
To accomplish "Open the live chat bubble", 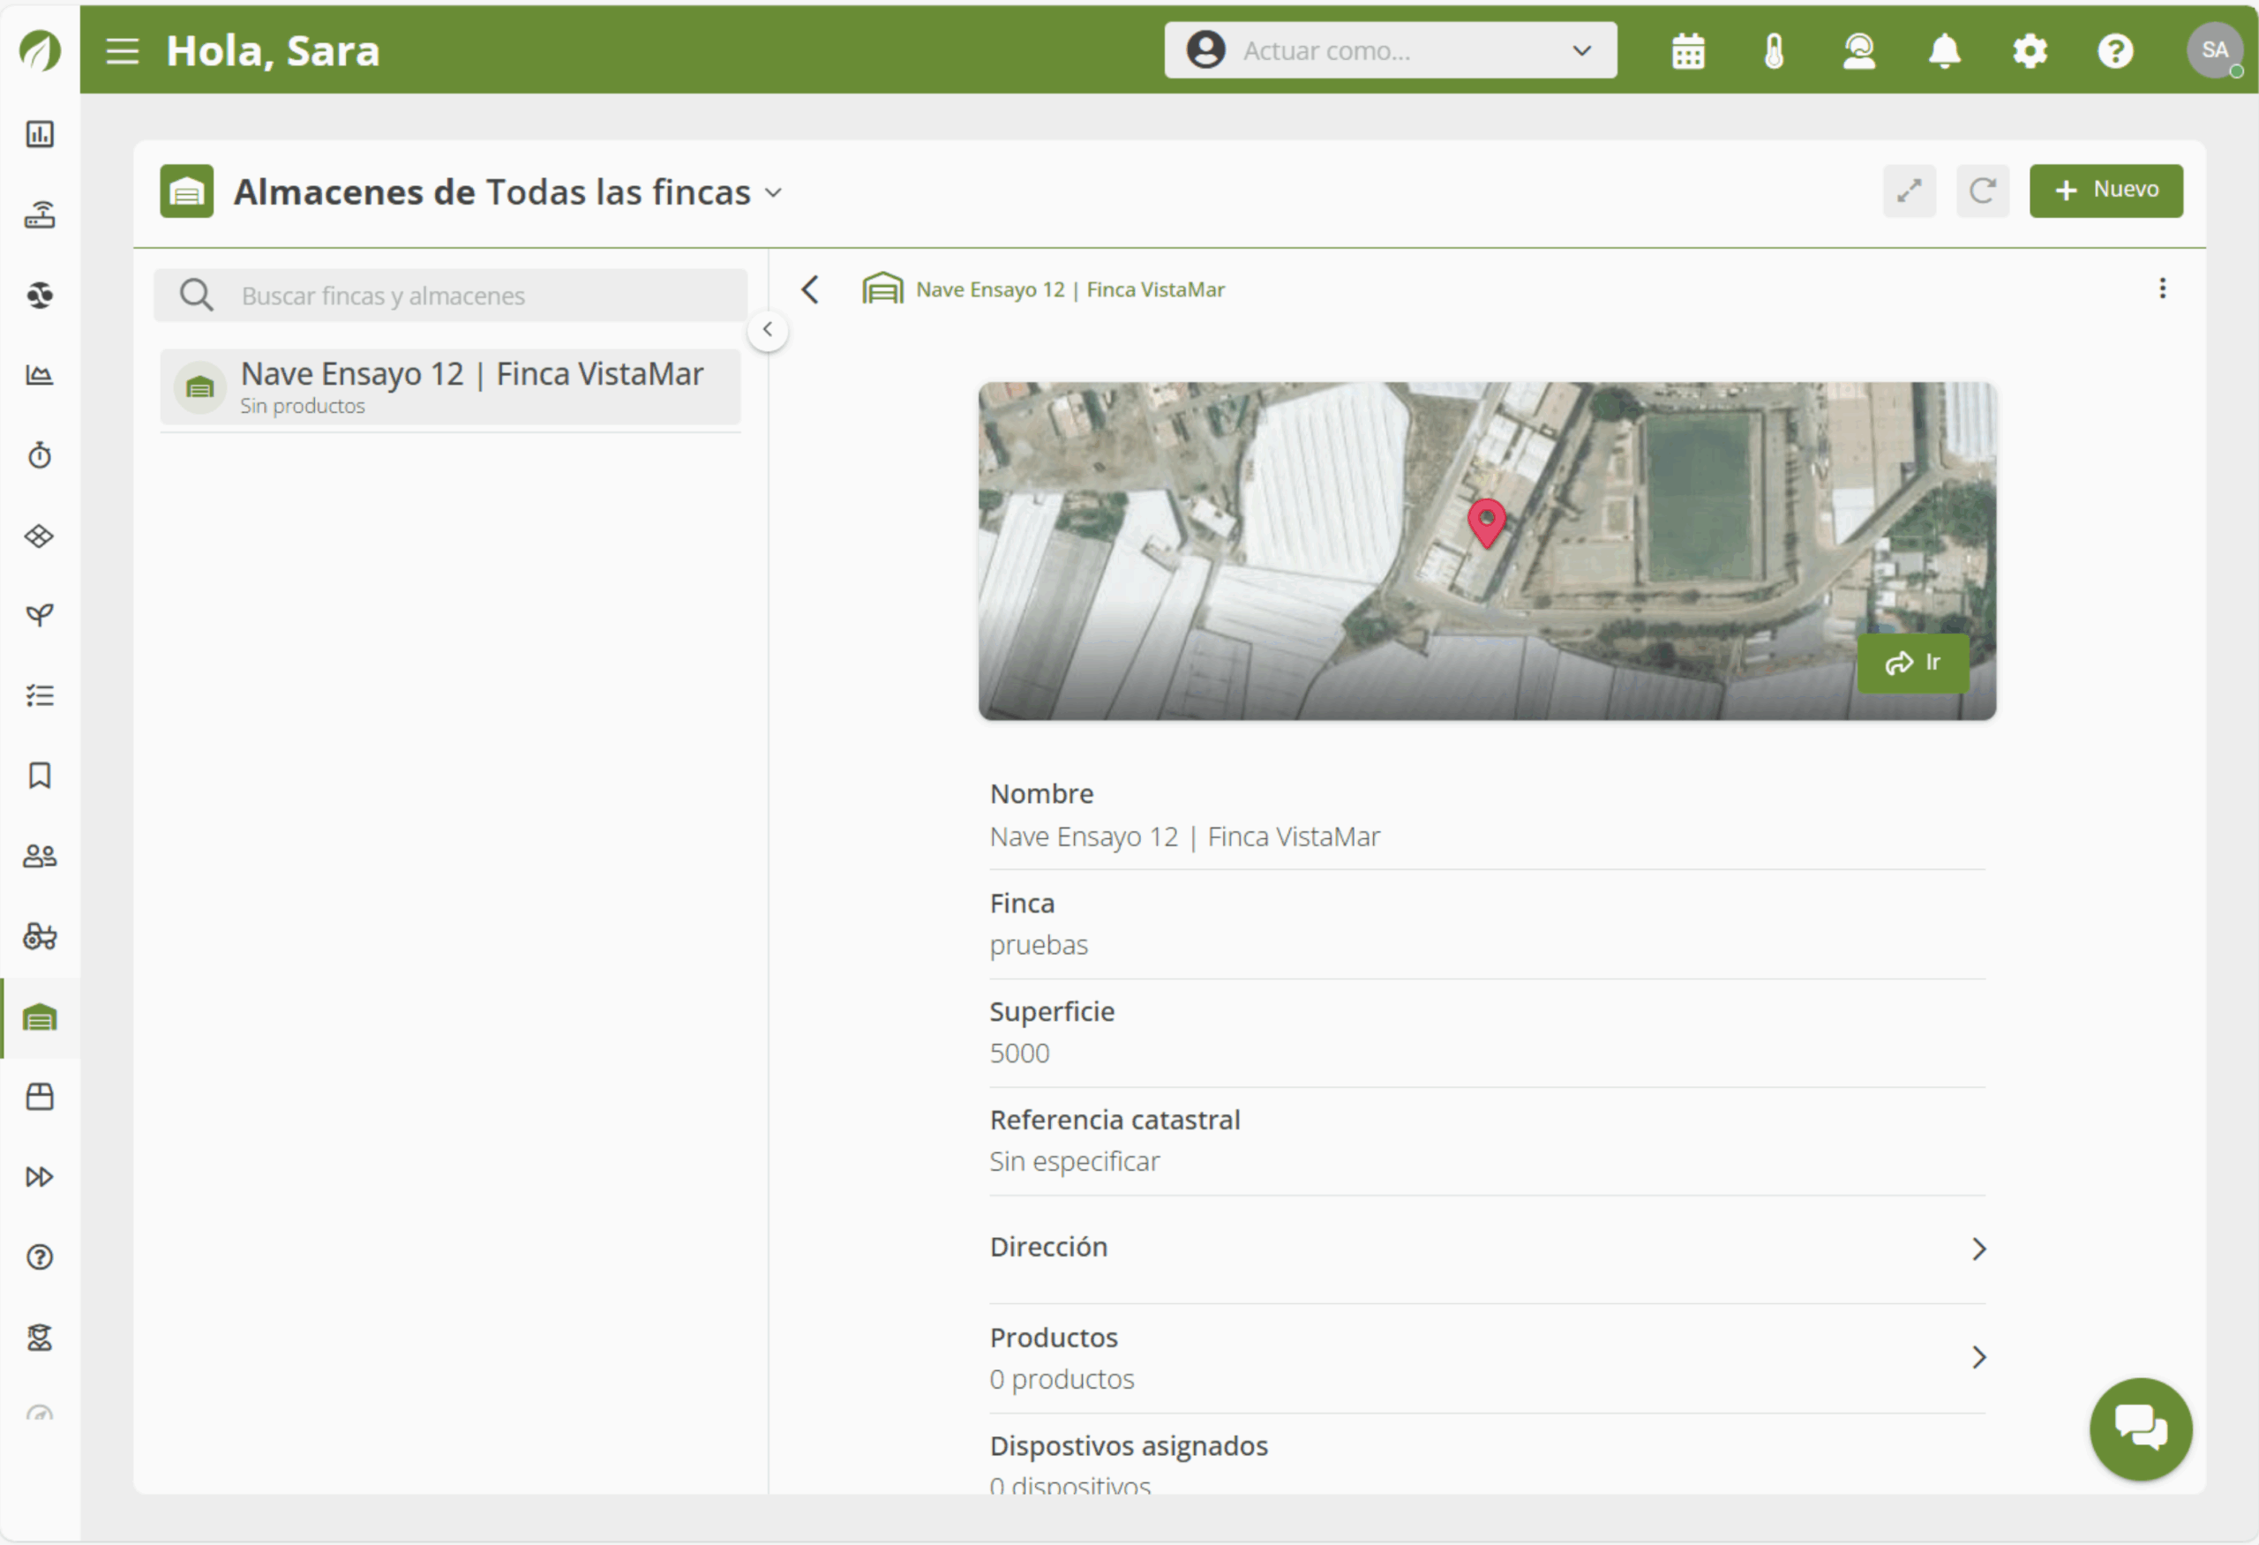I will 2141,1429.
